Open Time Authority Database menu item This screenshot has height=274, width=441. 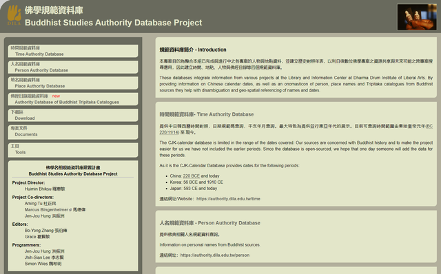pyautogui.click(x=73, y=51)
